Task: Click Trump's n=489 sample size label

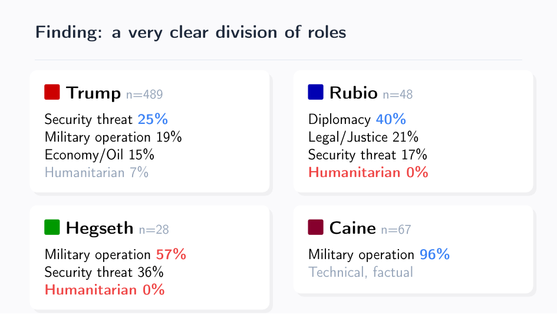Action: [x=144, y=94]
